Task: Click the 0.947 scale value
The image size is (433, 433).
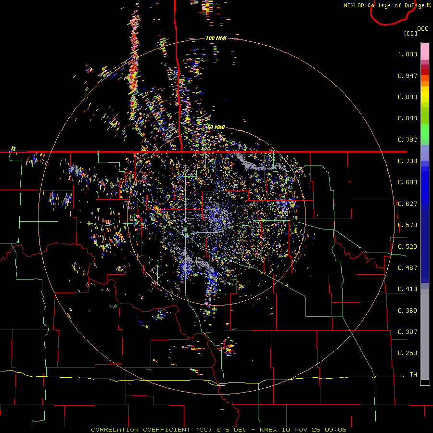Action: 408,76
